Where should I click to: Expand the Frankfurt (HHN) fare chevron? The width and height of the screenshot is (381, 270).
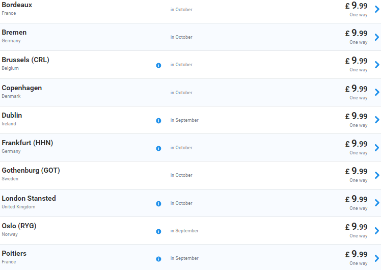[x=377, y=148]
